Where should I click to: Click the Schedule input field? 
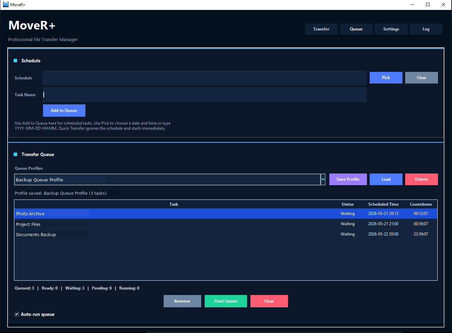point(204,78)
